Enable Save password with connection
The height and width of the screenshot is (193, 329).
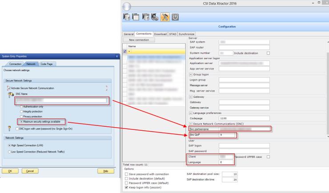coord(126,174)
